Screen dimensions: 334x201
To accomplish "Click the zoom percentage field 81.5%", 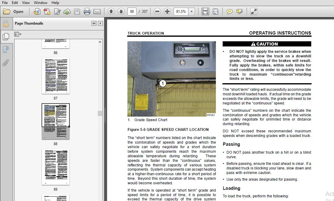I will (181, 12).
